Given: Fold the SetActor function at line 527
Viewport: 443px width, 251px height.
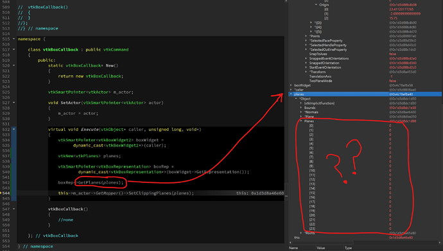Looking at the screenshot, I should tap(13, 103).
